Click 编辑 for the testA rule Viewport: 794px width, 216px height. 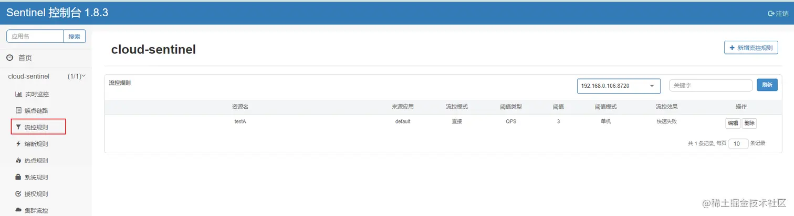733,123
